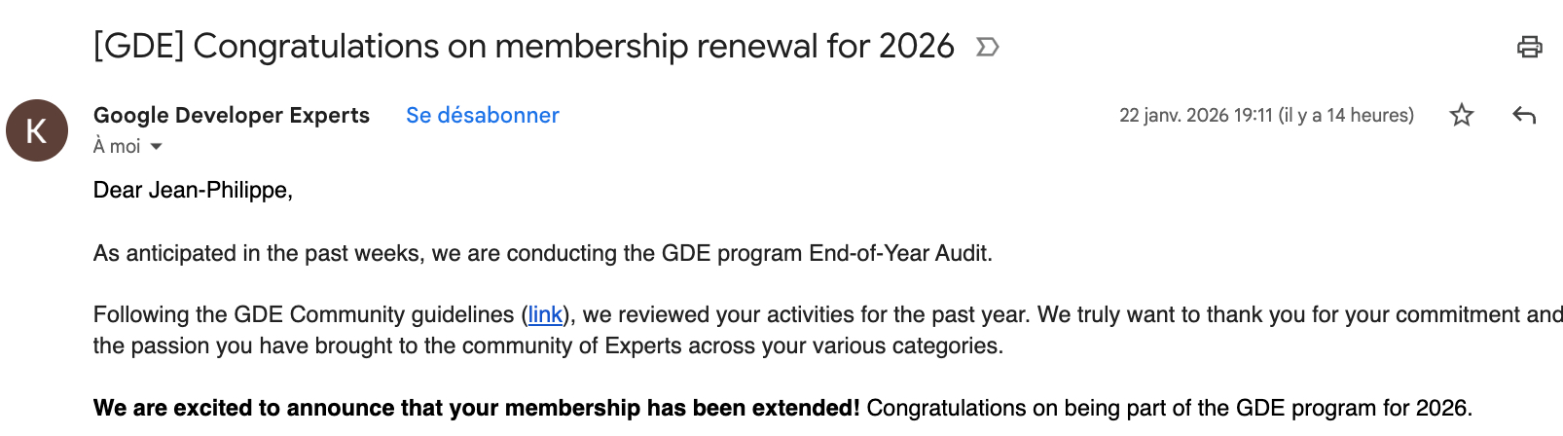Click the importance marker beside the subject
Screen dimensions: 1563x436
coord(987,47)
